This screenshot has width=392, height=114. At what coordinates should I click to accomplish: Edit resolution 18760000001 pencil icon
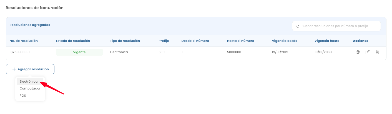coord(368,52)
